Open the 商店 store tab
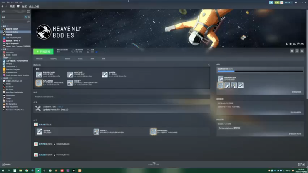The image size is (308, 173). click(12, 7)
